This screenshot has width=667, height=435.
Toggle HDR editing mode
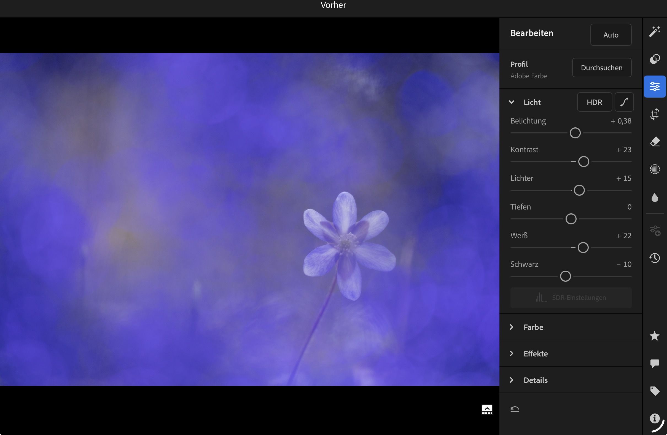[x=595, y=102]
